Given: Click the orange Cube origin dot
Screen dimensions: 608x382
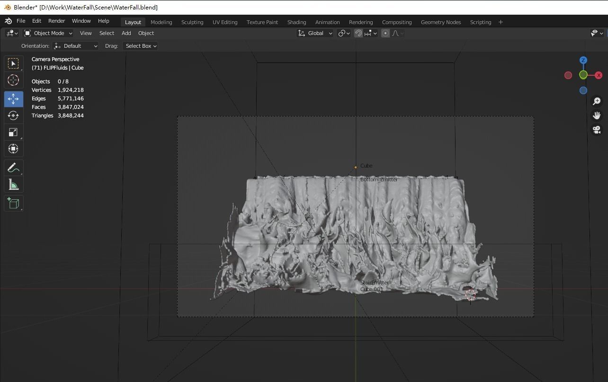Looking at the screenshot, I should click(x=356, y=167).
